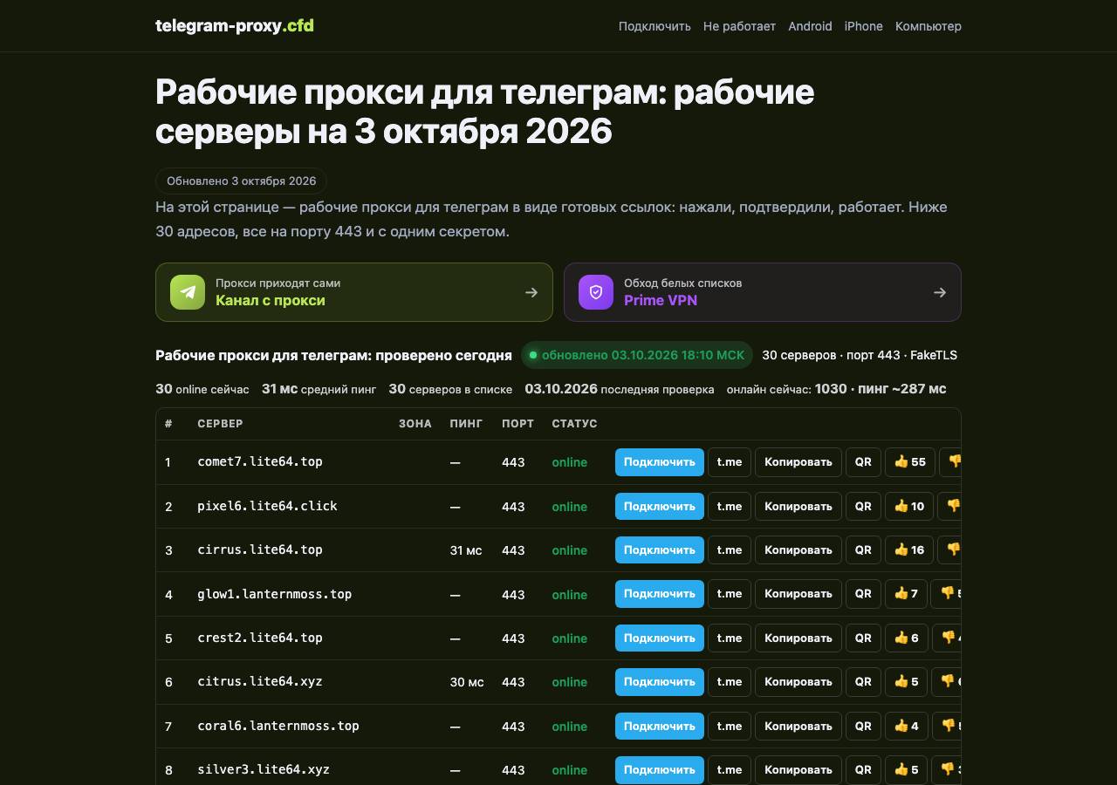Upvote the crest2.lite64.top server
The image size is (1117, 785).
pos(907,638)
